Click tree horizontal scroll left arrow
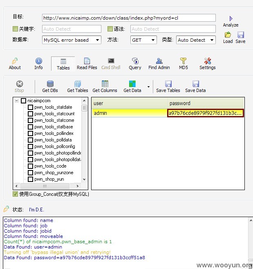The image size is (253, 269). pos(16,186)
